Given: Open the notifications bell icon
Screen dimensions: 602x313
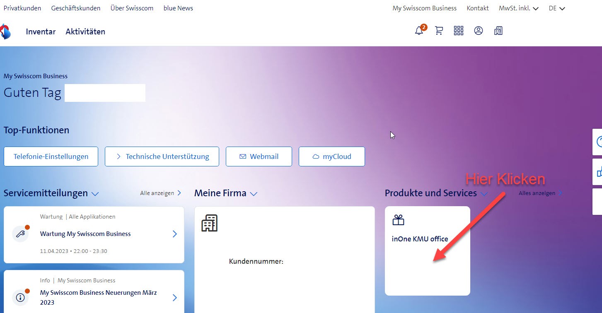Looking at the screenshot, I should pos(419,31).
